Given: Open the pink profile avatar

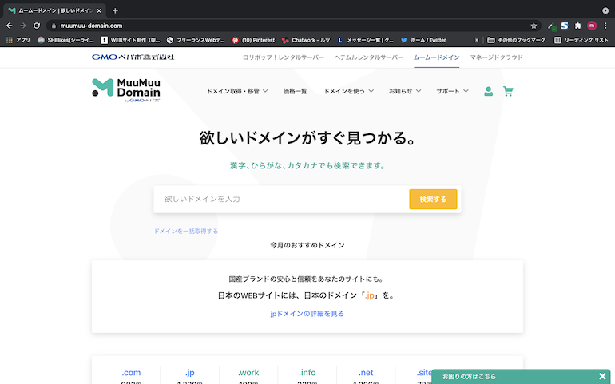Looking at the screenshot, I should pos(592,26).
